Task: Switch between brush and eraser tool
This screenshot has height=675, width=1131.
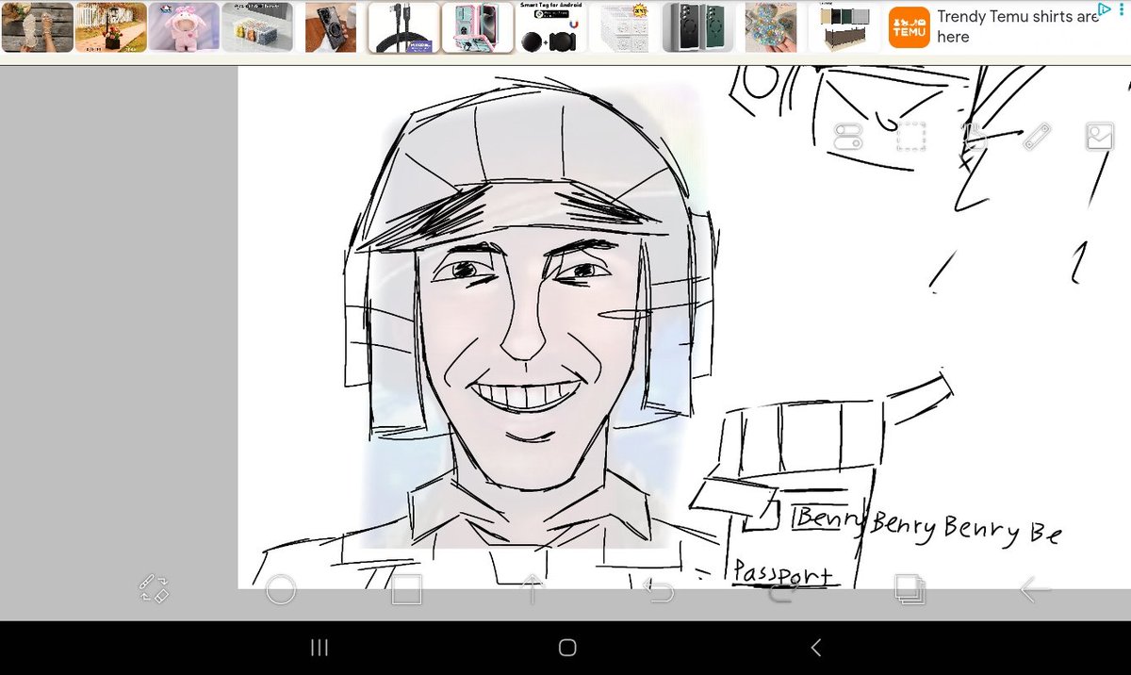Action: [x=154, y=589]
